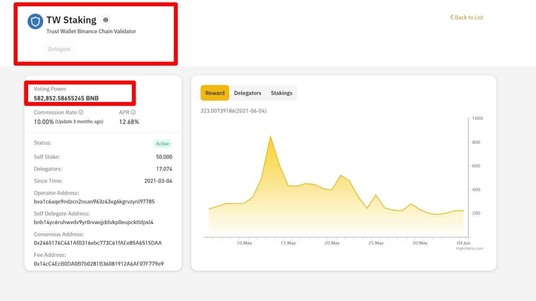This screenshot has width=536, height=301.
Task: Click the 20.May label on the chart axis
Action: 332,243
